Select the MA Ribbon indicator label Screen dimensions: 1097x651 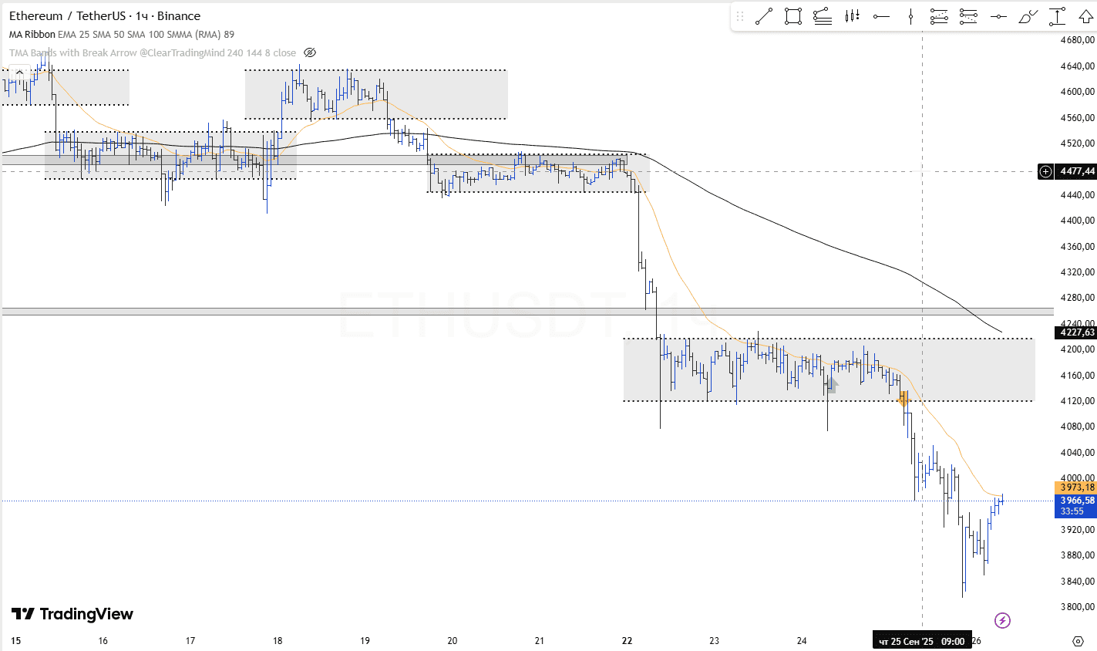coord(32,35)
